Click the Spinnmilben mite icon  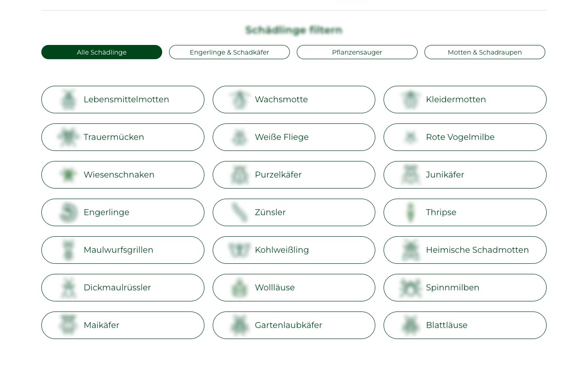click(x=410, y=288)
